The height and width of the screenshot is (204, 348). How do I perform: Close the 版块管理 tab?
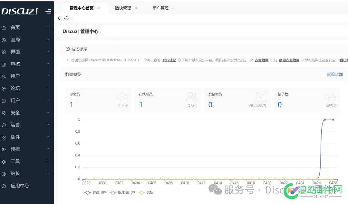136,8
